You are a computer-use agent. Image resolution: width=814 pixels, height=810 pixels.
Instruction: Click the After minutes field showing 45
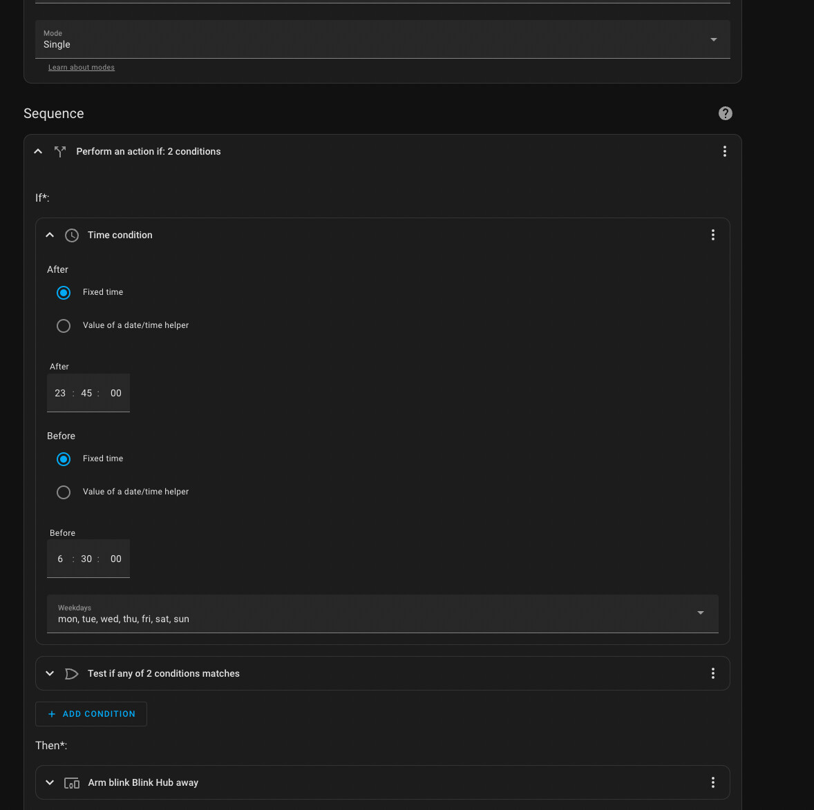pos(86,393)
